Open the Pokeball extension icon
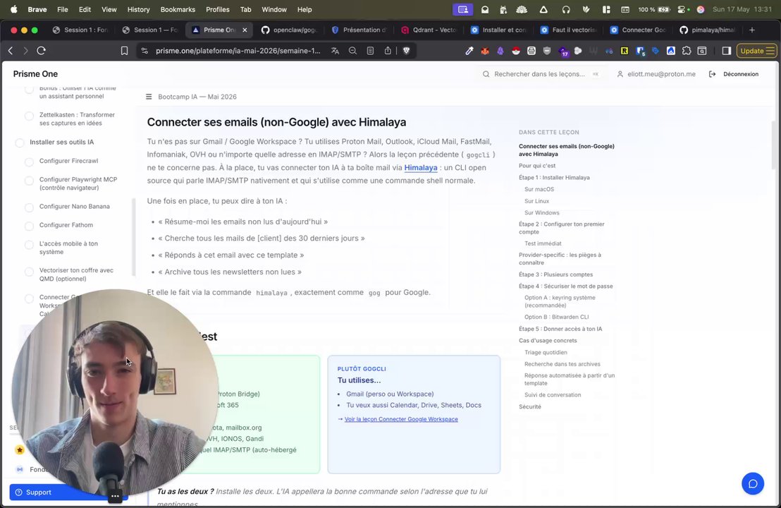This screenshot has height=508, width=781. 516,51
